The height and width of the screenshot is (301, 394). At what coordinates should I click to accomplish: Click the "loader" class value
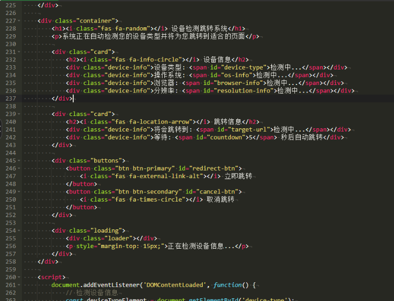(x=118, y=238)
